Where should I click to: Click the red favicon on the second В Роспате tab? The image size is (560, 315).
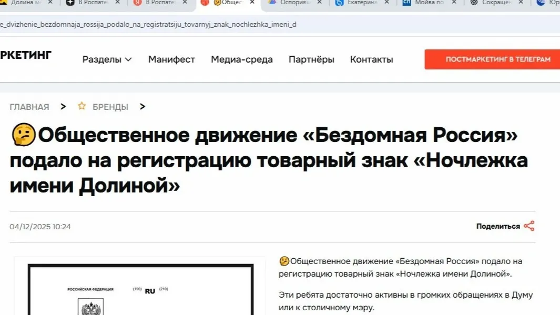point(136,3)
